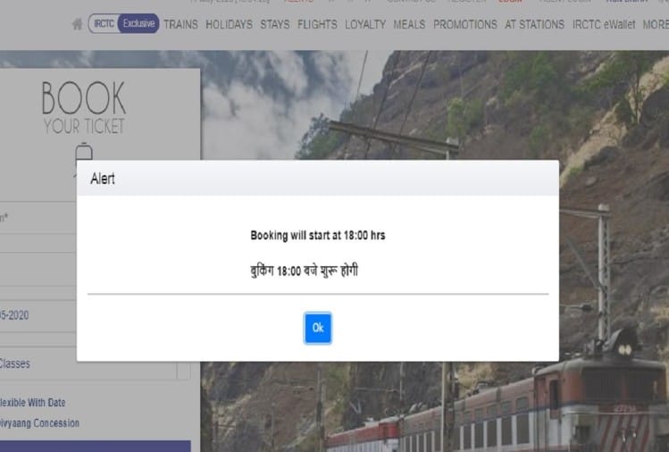The image size is (669, 452).
Task: Click the journey date field showing 2020
Action: point(38,315)
